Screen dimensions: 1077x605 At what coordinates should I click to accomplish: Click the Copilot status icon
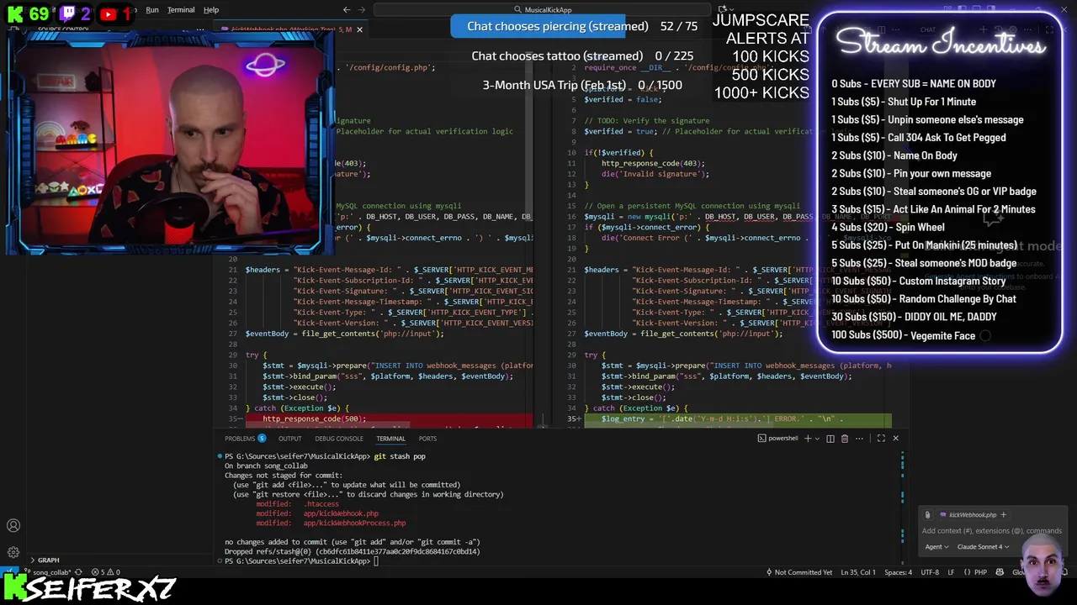coord(1000,572)
